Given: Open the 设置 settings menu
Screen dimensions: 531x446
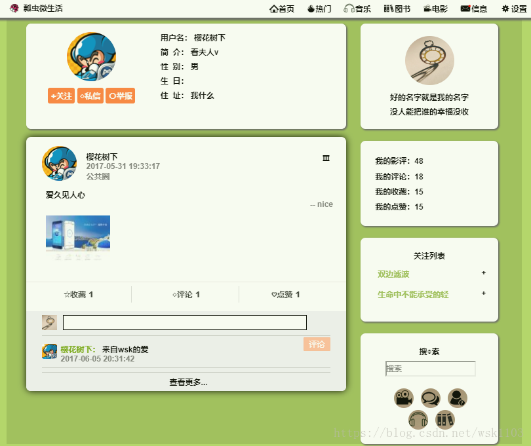Looking at the screenshot, I should 515,9.
